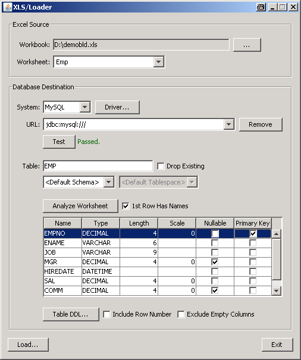301x360 pixels.
Task: Open the Default Tablespace dropdown
Action: point(192,182)
